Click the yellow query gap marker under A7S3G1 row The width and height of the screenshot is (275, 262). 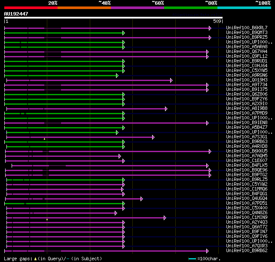pos(45,139)
